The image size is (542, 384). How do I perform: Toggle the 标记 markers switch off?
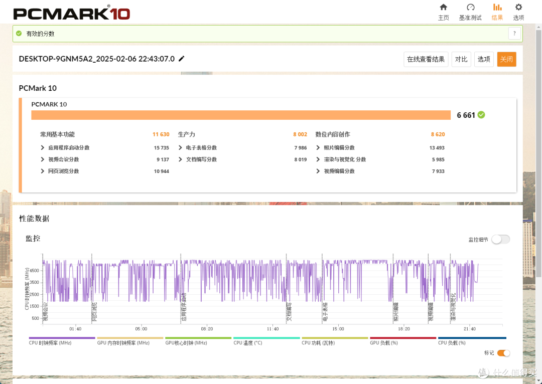pyautogui.click(x=503, y=353)
